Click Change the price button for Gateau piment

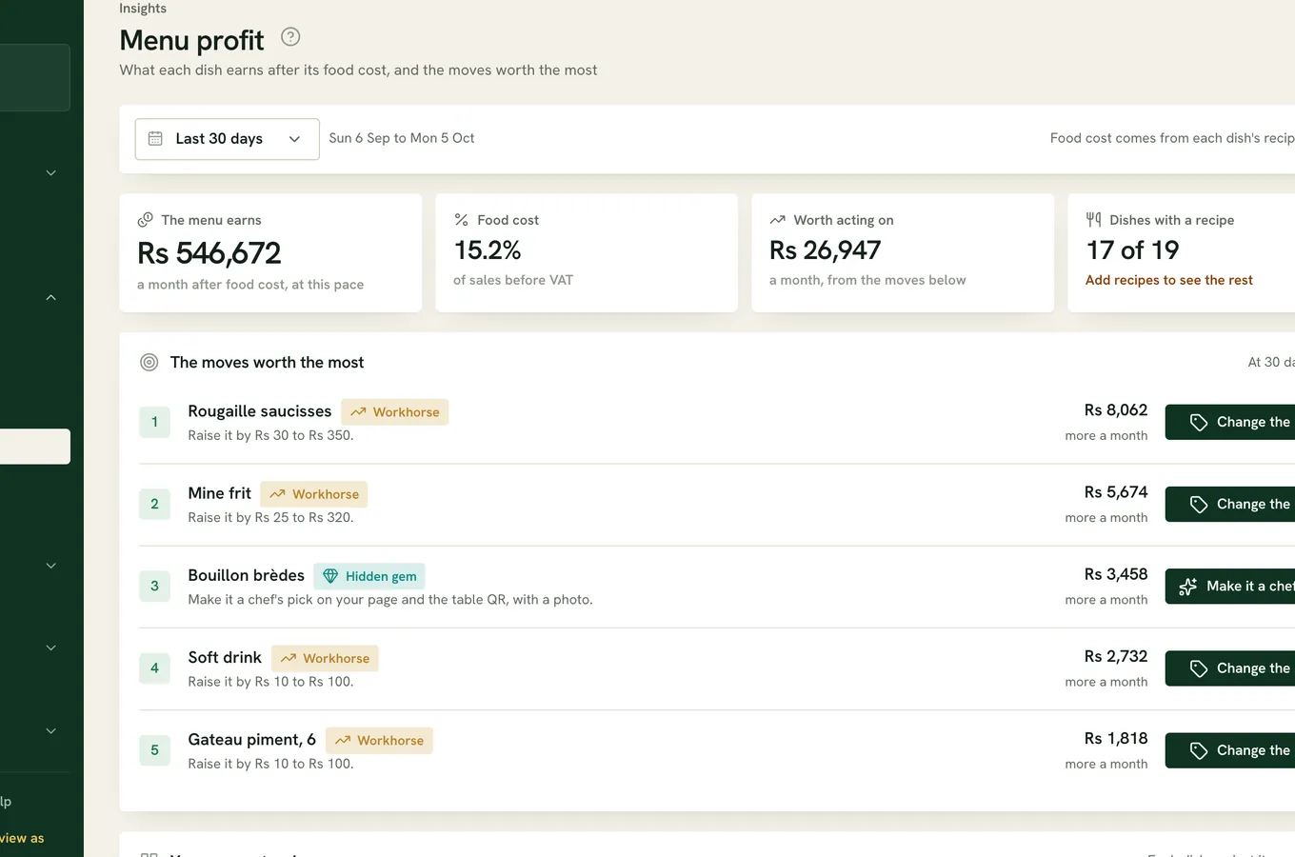(1230, 750)
